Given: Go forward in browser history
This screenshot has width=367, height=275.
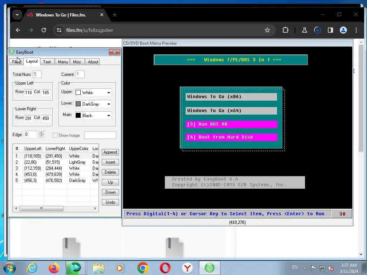Looking at the screenshot, I should click(x=31, y=30).
